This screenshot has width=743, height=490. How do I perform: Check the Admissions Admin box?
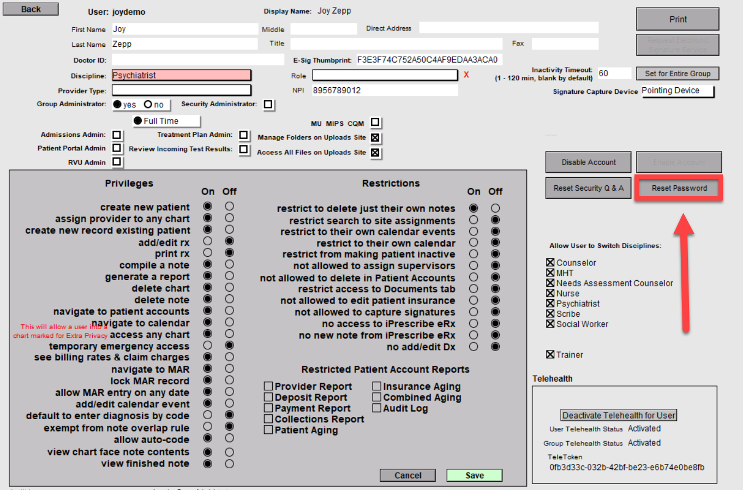tap(117, 135)
